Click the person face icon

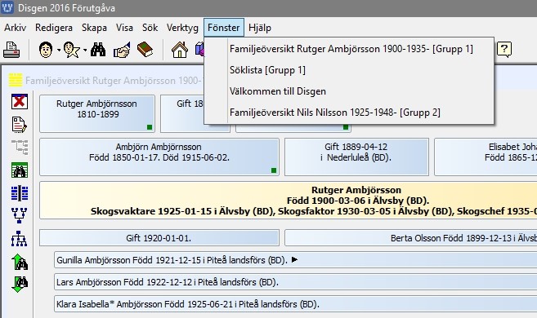tap(46, 50)
